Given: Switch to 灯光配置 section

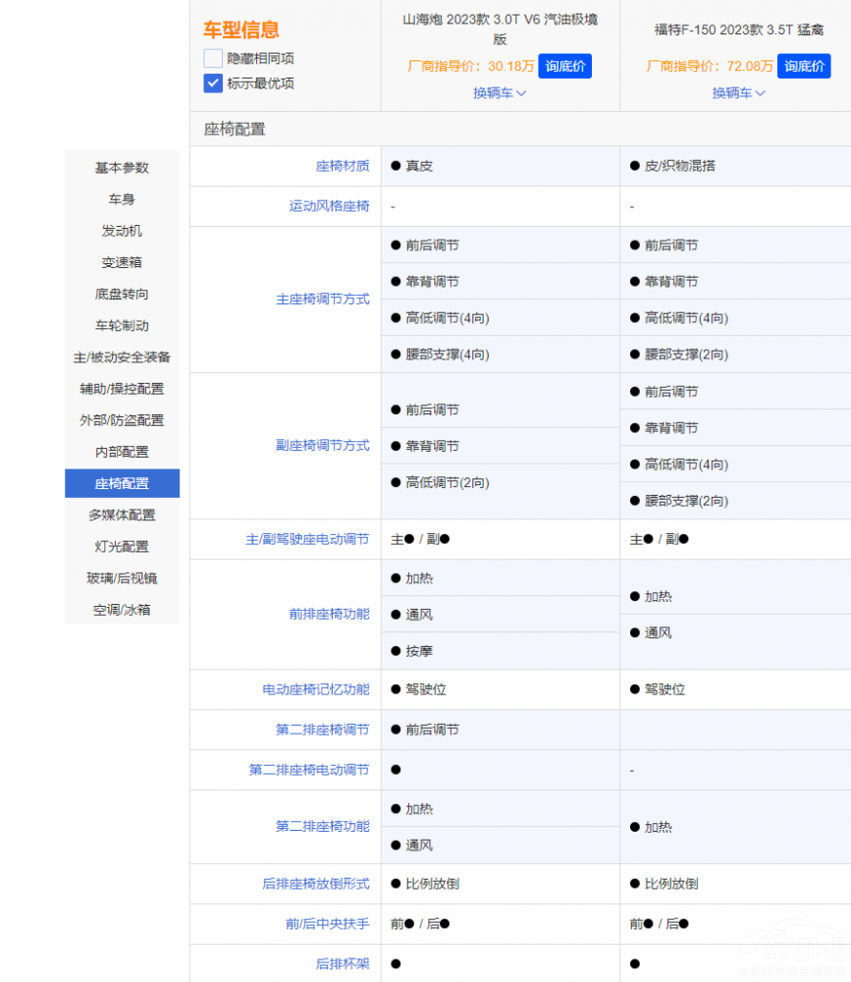Looking at the screenshot, I should tap(122, 546).
